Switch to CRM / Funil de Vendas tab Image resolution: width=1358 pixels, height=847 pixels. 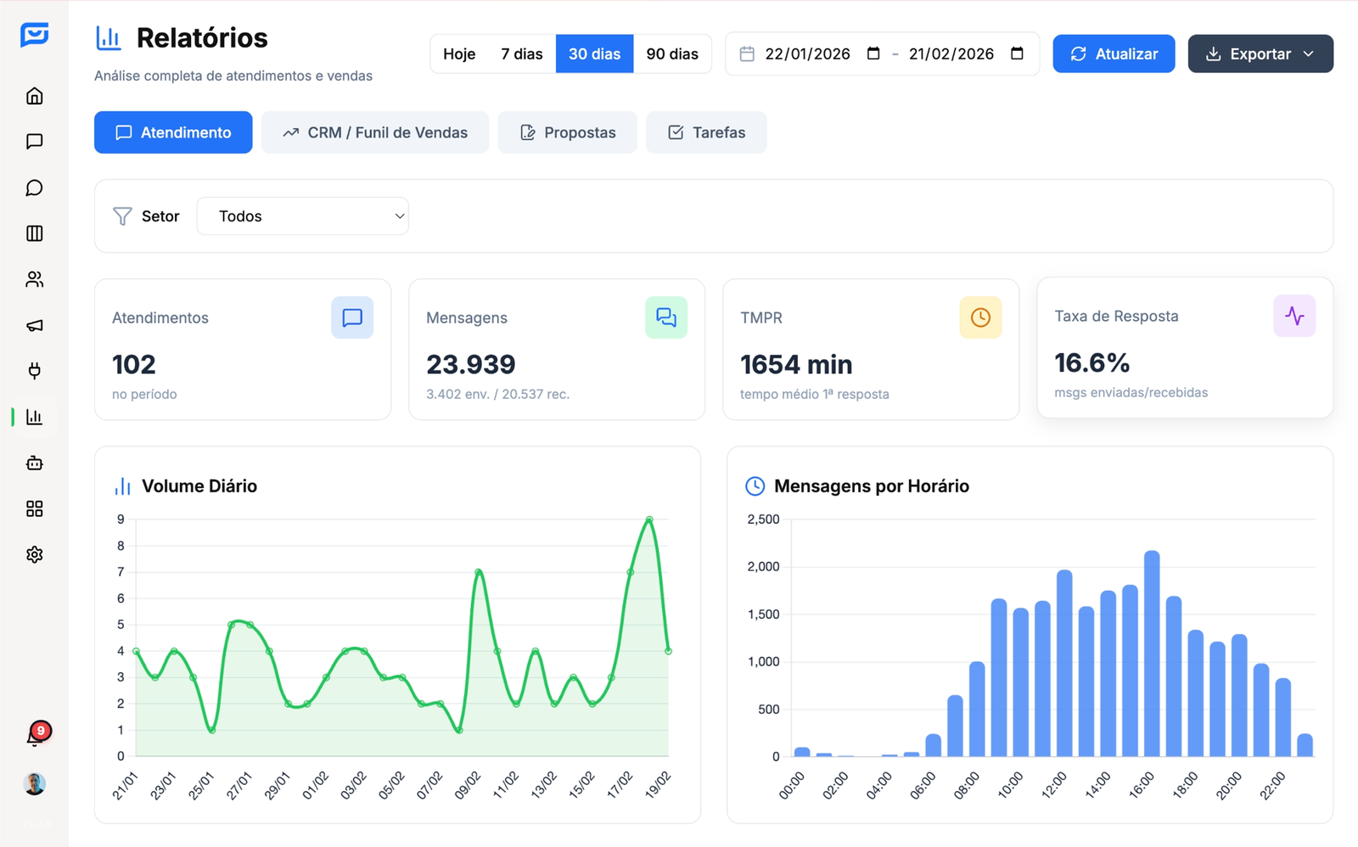coord(374,132)
